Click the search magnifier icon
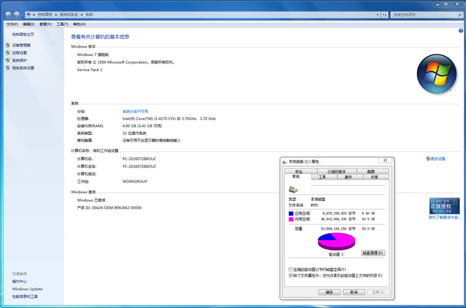 point(460,14)
